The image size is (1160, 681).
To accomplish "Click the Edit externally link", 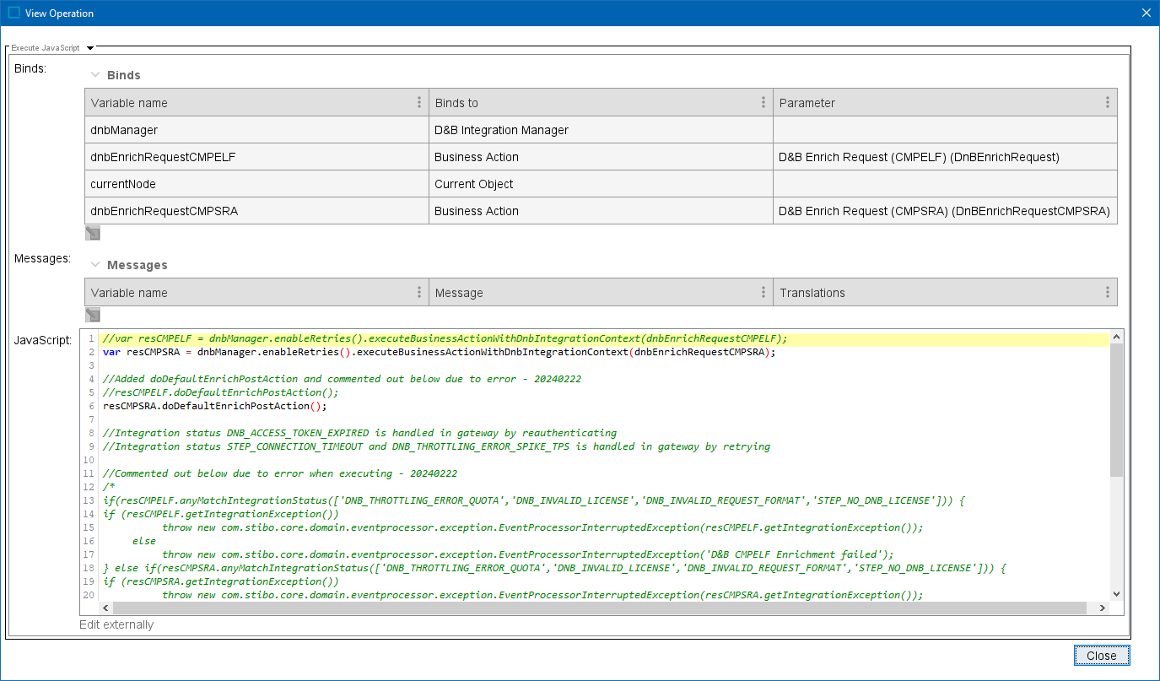I will [x=116, y=625].
